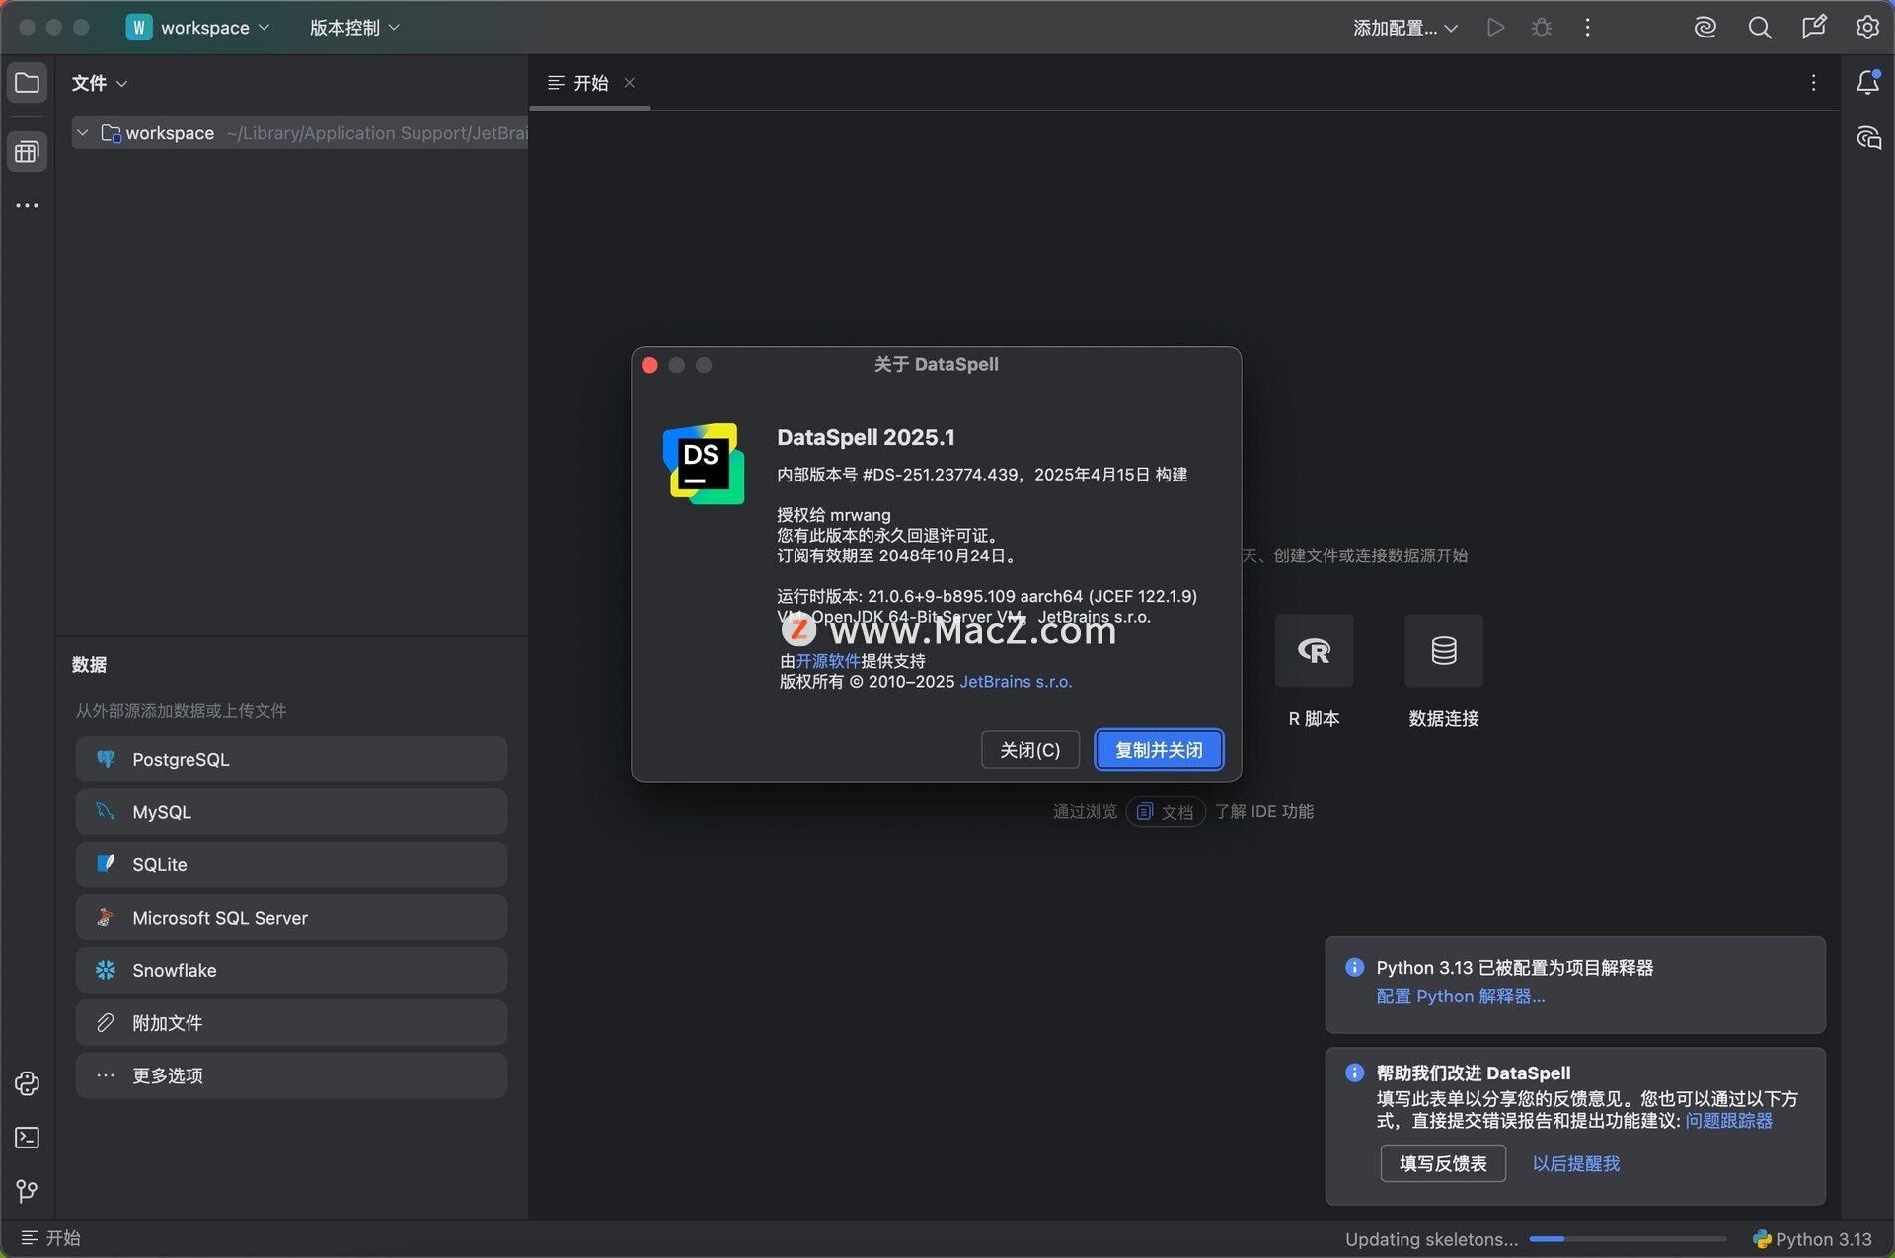
Task: Open the Python Console icon in sidebar
Action: [x=27, y=1083]
